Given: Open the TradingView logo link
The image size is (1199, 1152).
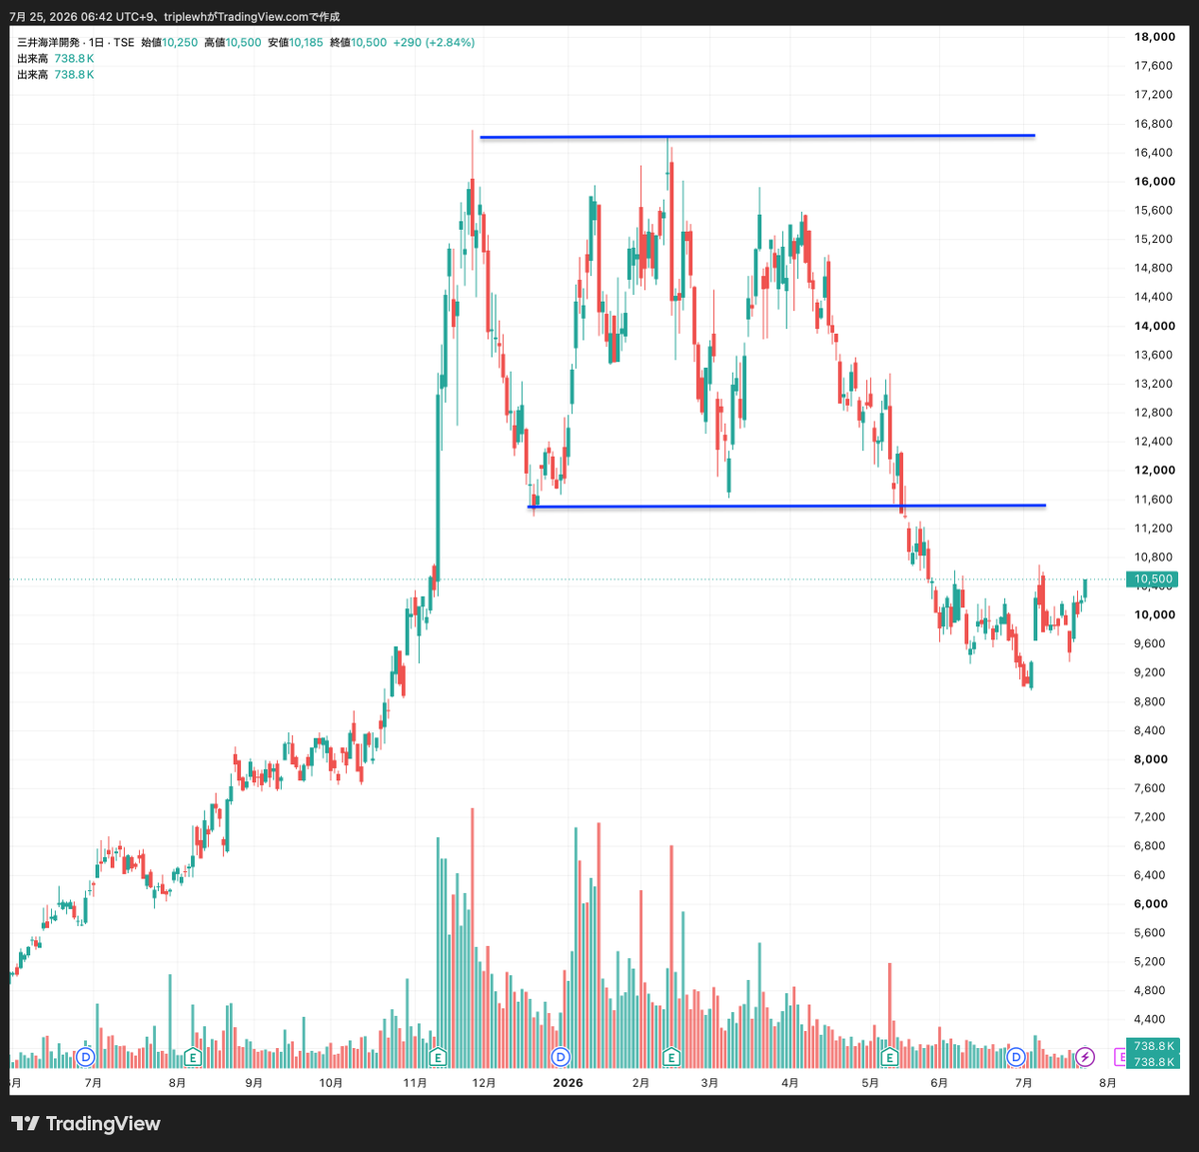Looking at the screenshot, I should (86, 1124).
